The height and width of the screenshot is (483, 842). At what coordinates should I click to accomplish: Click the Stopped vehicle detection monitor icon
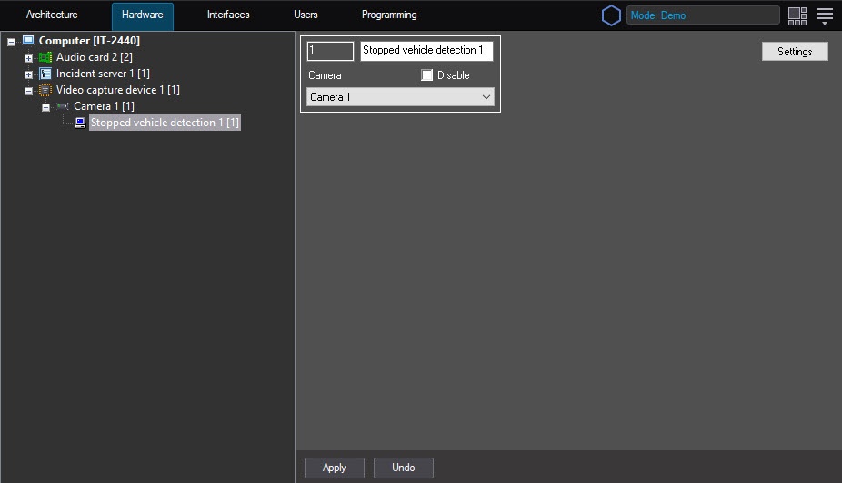click(x=80, y=123)
